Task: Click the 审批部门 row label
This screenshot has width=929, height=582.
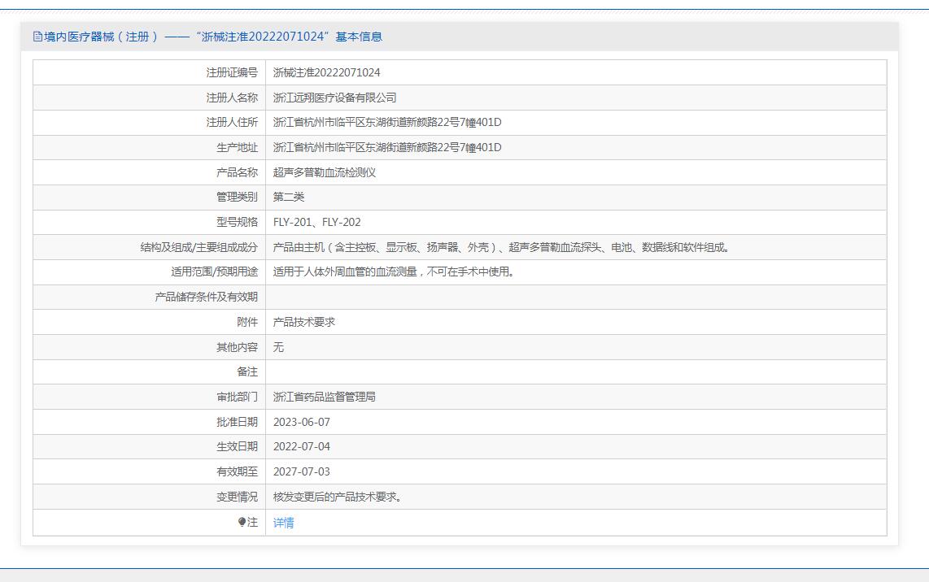Action: [237, 397]
